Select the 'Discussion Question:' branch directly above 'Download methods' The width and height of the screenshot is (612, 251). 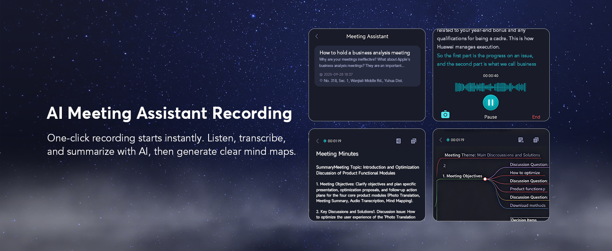click(529, 197)
